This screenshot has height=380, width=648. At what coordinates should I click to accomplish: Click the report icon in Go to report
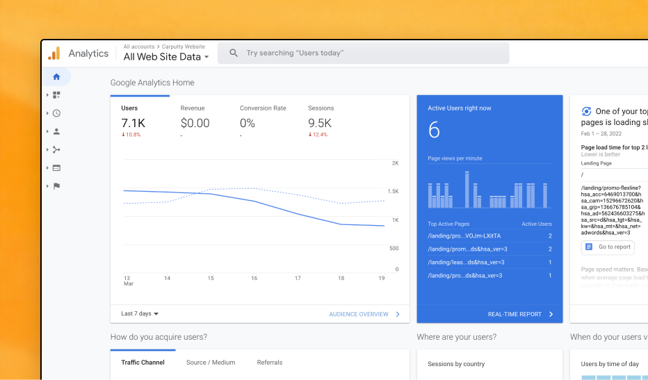pyautogui.click(x=589, y=247)
